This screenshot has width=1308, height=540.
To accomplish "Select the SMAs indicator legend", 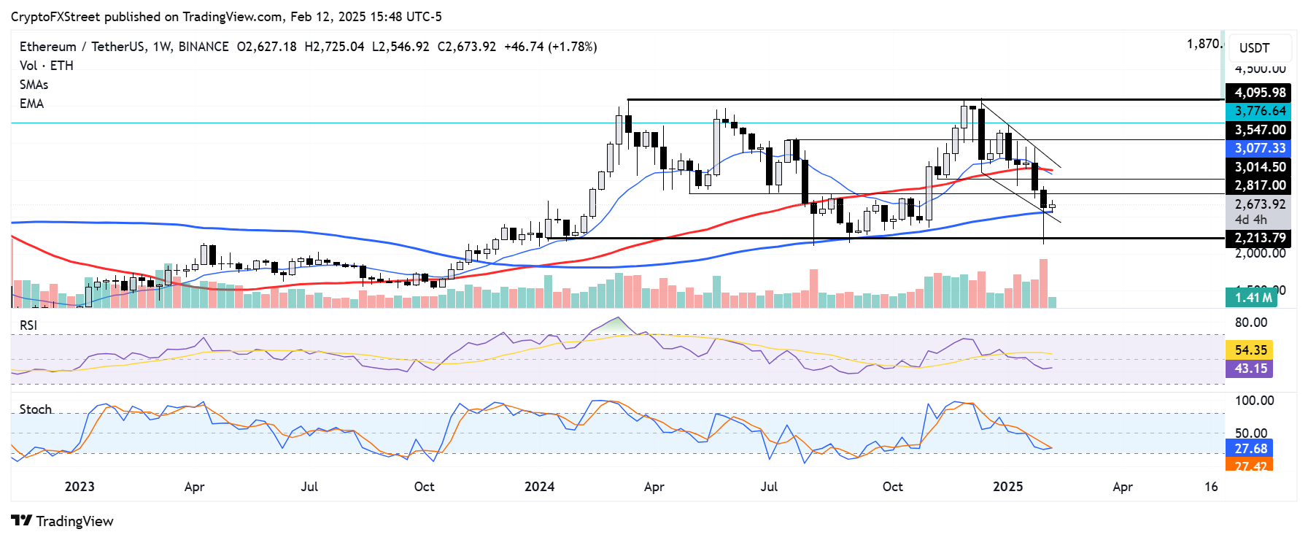I will click(x=34, y=85).
